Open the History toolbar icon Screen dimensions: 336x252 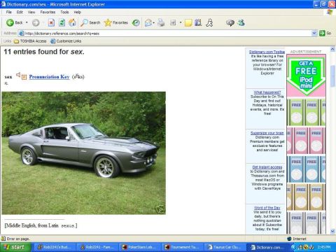136,22
